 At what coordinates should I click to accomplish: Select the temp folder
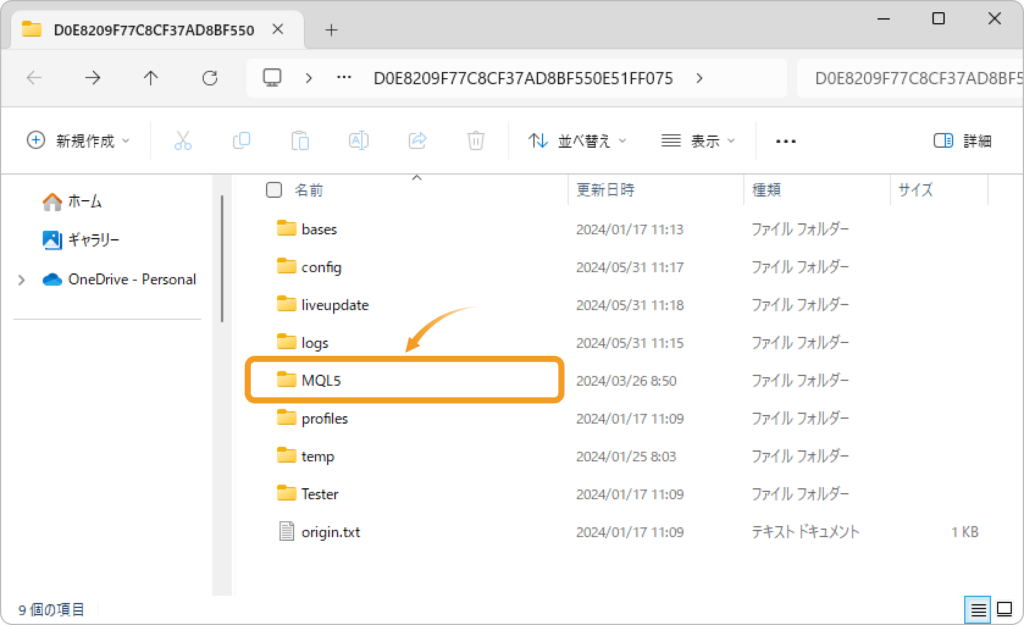[317, 457]
